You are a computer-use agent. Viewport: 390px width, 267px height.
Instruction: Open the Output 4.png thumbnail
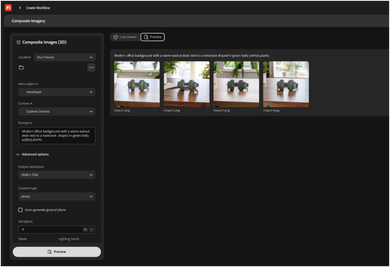pos(286,84)
